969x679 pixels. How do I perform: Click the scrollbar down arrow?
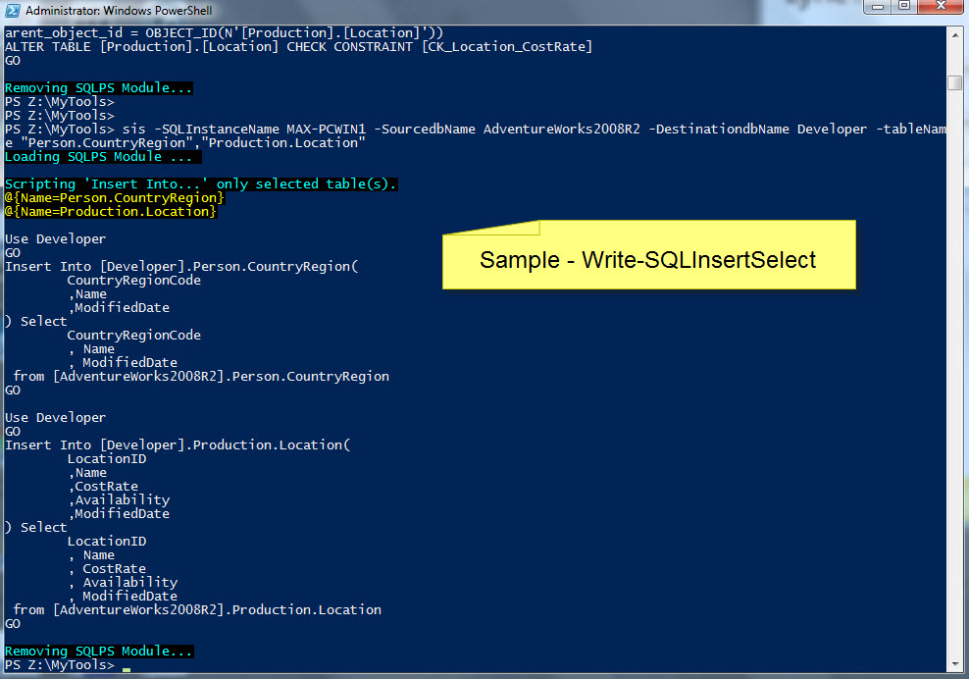[955, 665]
